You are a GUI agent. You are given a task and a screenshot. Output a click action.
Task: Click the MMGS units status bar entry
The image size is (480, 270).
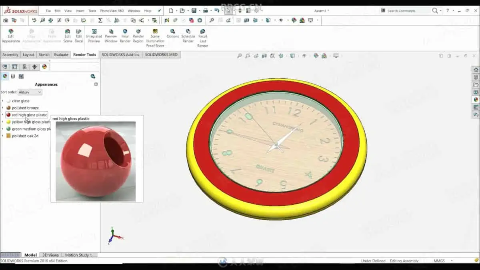click(x=439, y=261)
